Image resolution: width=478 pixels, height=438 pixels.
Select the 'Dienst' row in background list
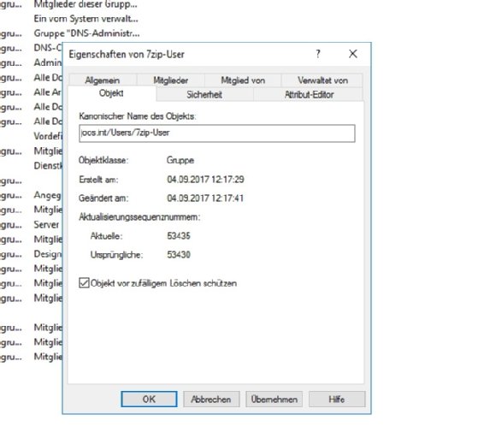click(x=48, y=166)
